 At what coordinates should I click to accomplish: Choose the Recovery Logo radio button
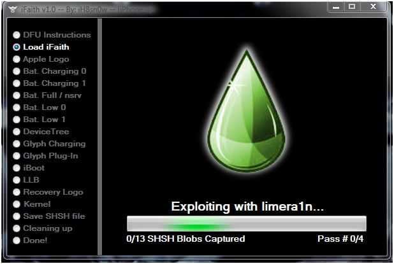[17, 192]
